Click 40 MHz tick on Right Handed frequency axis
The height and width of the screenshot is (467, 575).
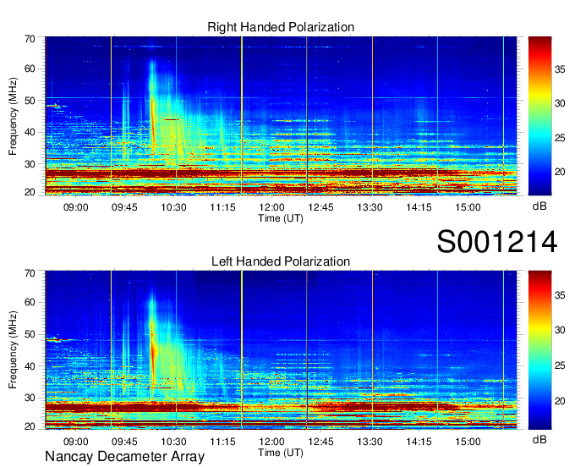click(30, 132)
